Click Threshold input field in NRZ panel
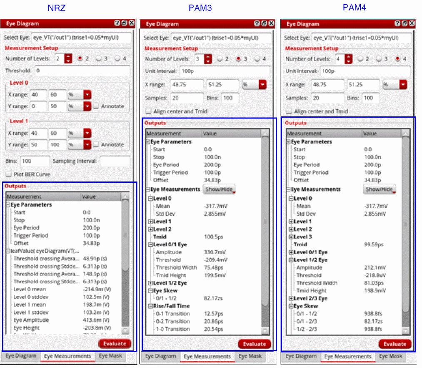 pyautogui.click(x=82, y=71)
